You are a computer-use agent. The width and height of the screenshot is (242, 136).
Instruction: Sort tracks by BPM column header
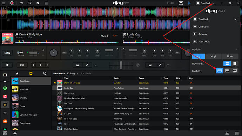tap(178, 78)
